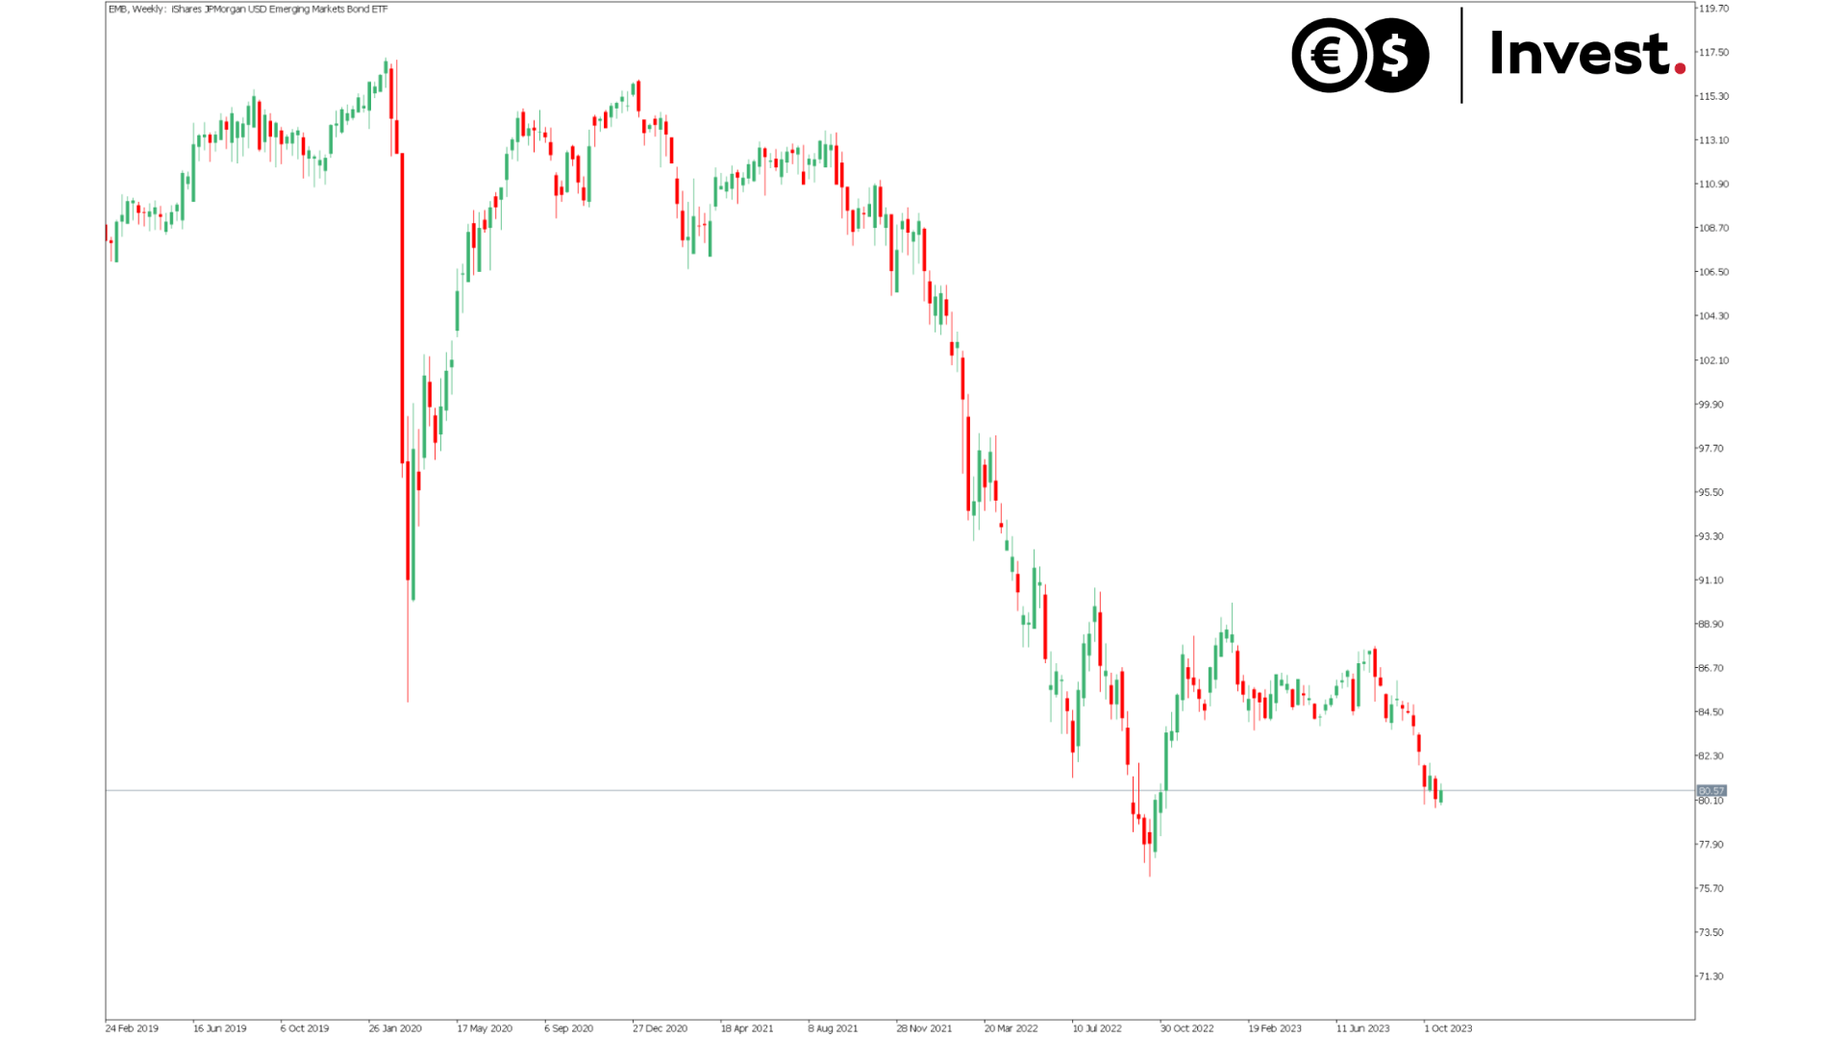This screenshot has height=1038, width=1846.
Task: Click the 117.50 price axis label
Action: (1713, 53)
